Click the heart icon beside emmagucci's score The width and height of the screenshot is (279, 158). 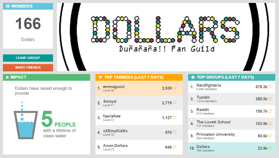click(174, 88)
